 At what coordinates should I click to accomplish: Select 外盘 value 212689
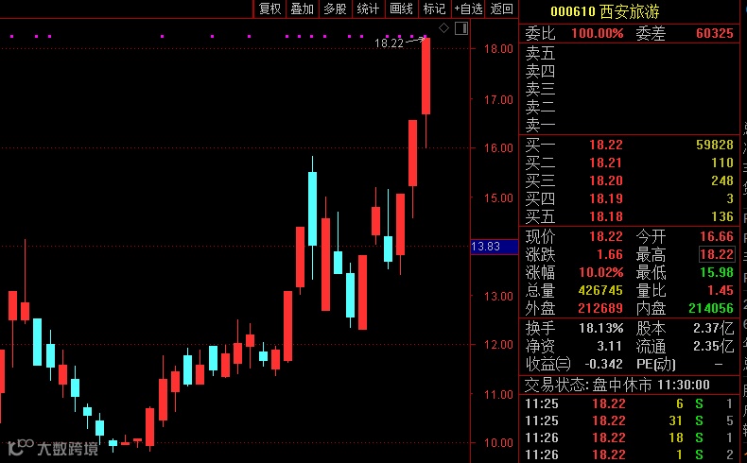(x=600, y=308)
